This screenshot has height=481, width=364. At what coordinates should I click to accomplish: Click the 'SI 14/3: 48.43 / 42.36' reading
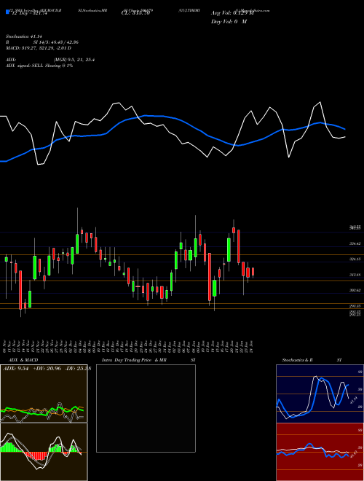(56, 42)
